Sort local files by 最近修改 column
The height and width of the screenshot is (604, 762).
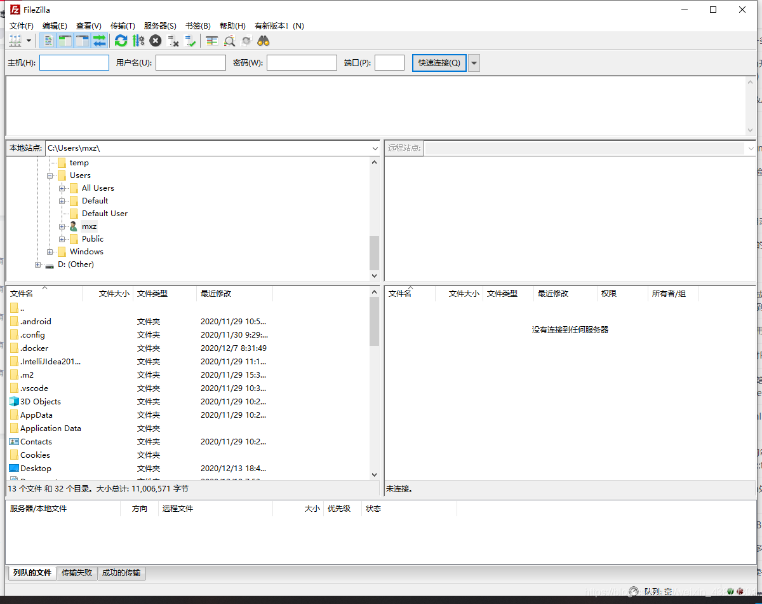[235, 293]
